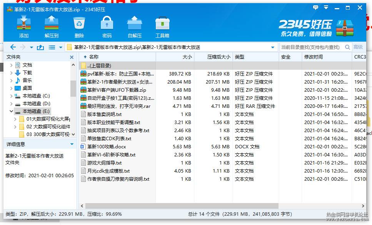Click the search magnifier icon
The width and height of the screenshot is (372, 225).
click(347, 47)
